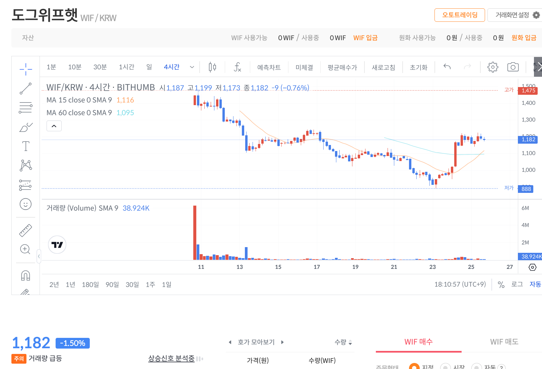This screenshot has width=542, height=369.
Task: Open the Fibonacci retracement tool
Action: [26, 107]
